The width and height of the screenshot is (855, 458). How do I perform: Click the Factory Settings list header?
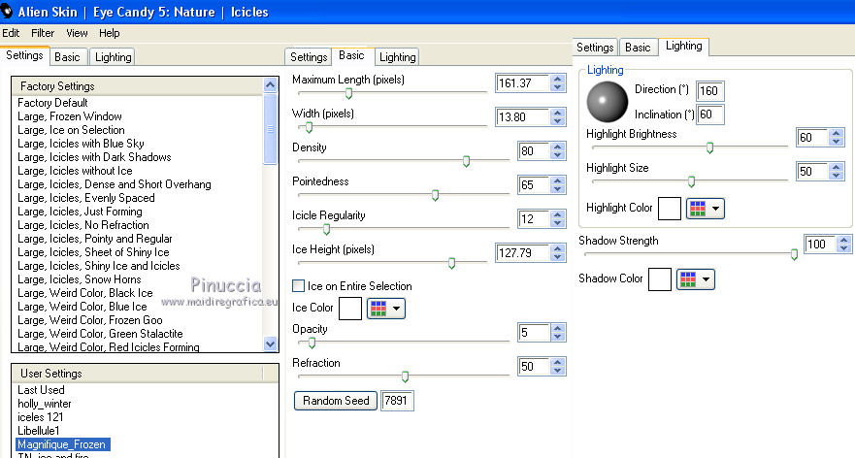pos(137,86)
